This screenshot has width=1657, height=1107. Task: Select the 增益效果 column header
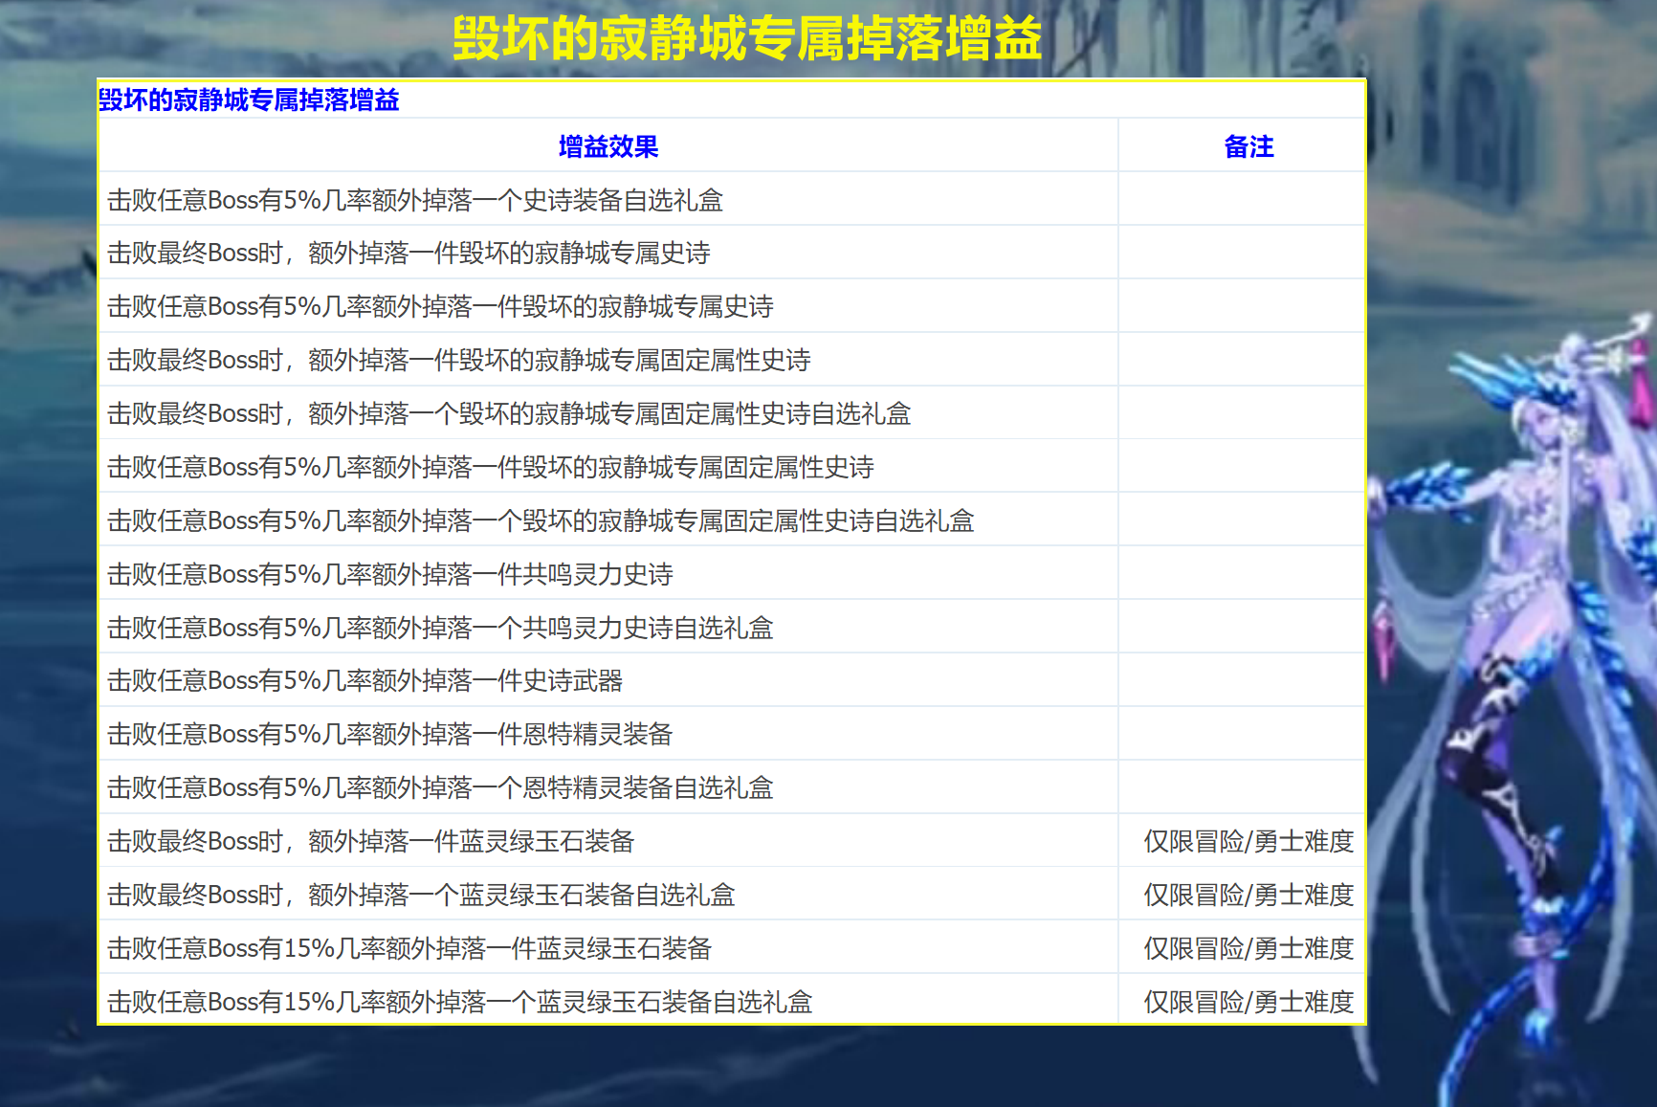point(609,147)
